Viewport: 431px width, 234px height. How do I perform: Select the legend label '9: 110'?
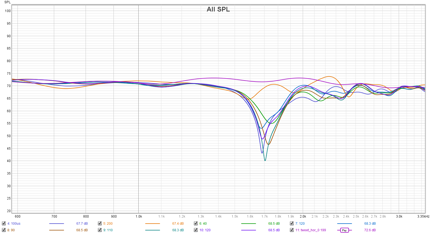[x=108, y=230]
